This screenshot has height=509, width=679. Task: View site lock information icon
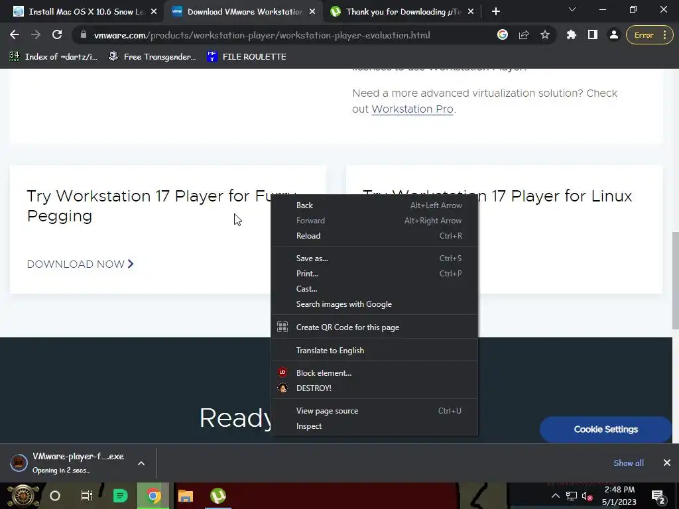point(84,35)
